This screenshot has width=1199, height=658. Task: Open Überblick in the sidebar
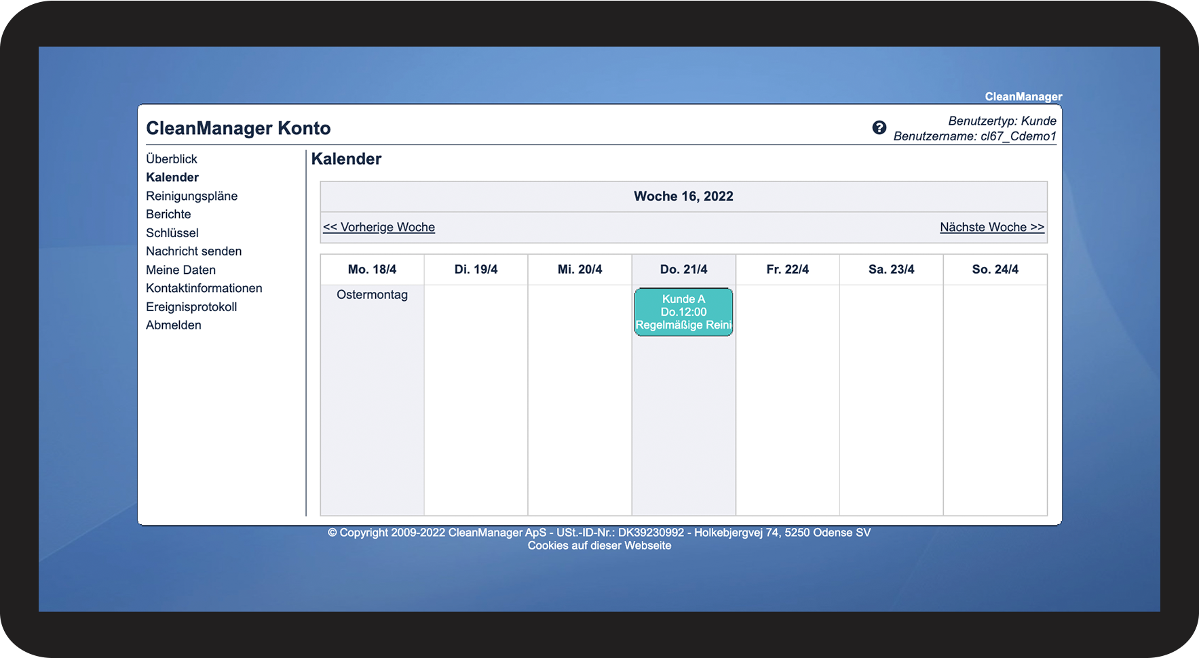[172, 159]
